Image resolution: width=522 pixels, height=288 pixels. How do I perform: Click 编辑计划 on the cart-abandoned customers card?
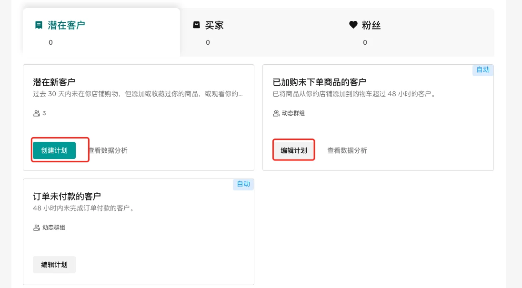(293, 150)
